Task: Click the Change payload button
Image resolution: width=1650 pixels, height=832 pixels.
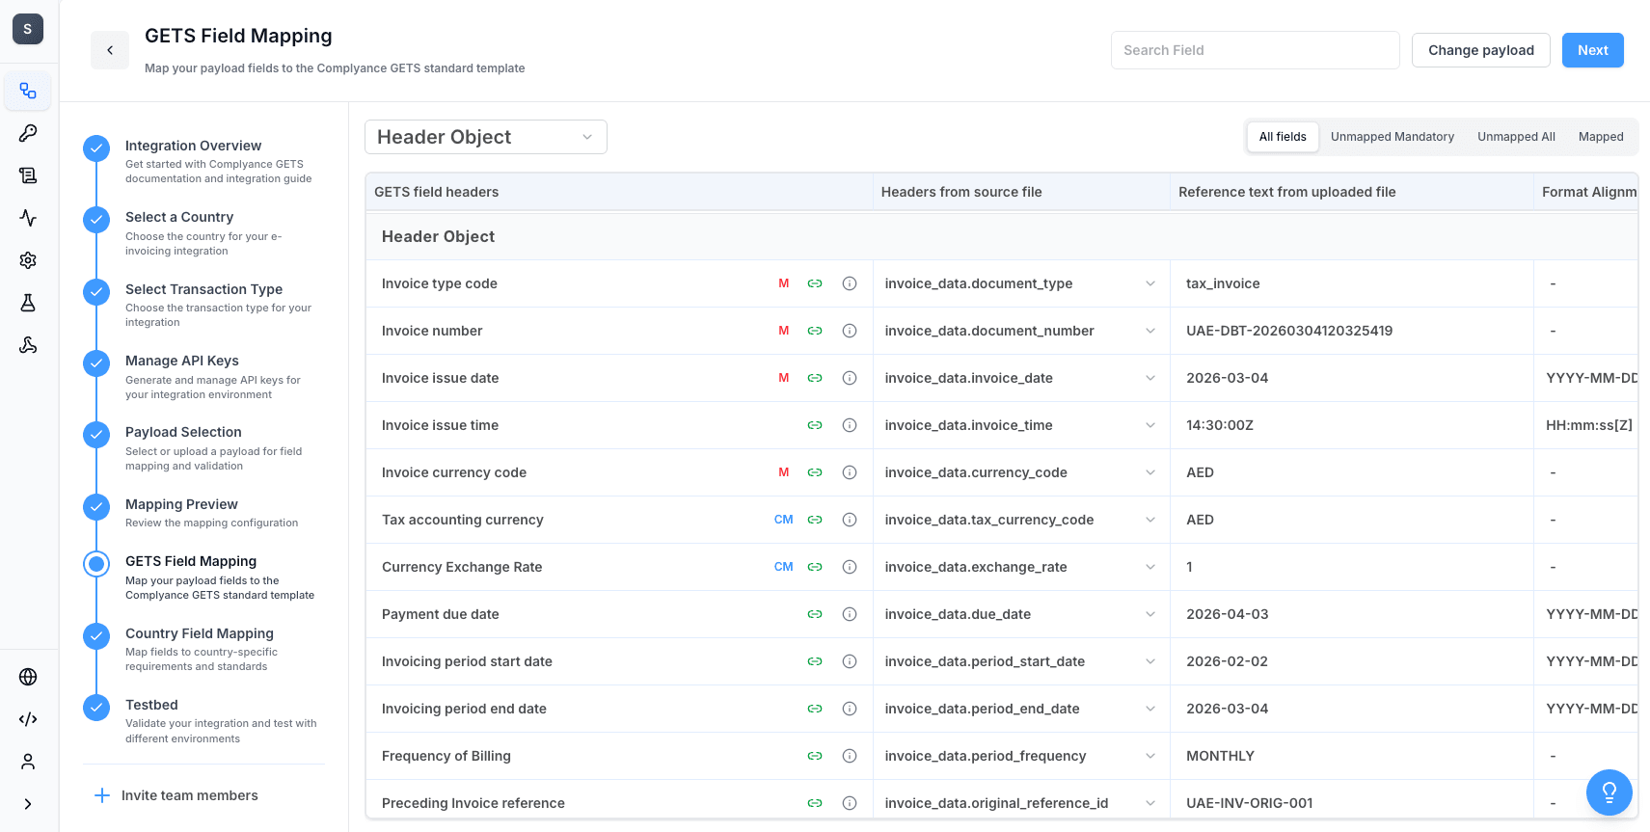Action: tap(1480, 50)
